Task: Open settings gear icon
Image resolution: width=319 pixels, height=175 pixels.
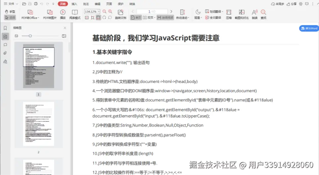Action: (301, 4)
